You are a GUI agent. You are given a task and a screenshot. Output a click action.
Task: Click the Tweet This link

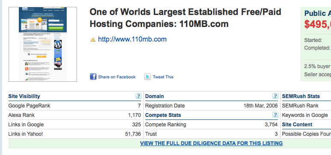coord(163,77)
